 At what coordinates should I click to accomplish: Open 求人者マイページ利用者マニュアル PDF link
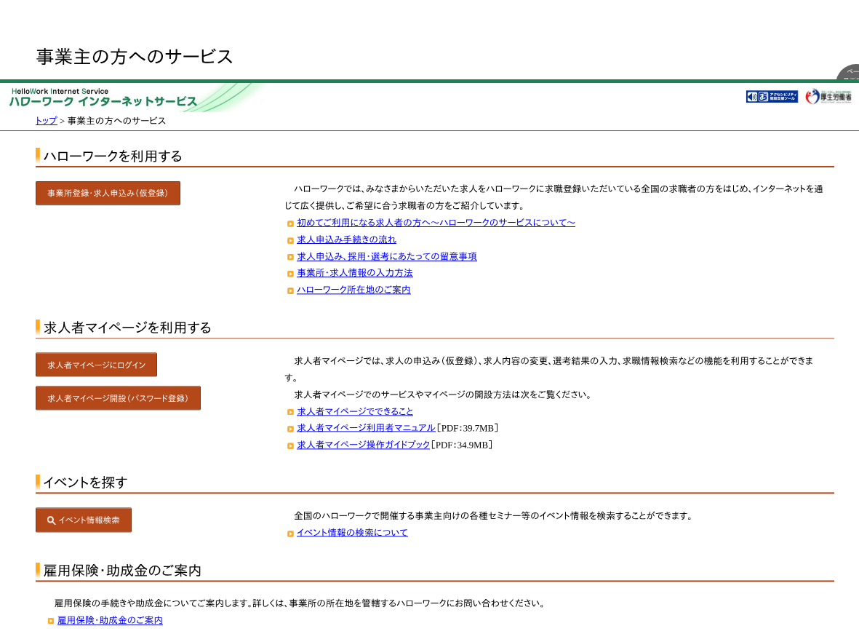coord(366,427)
